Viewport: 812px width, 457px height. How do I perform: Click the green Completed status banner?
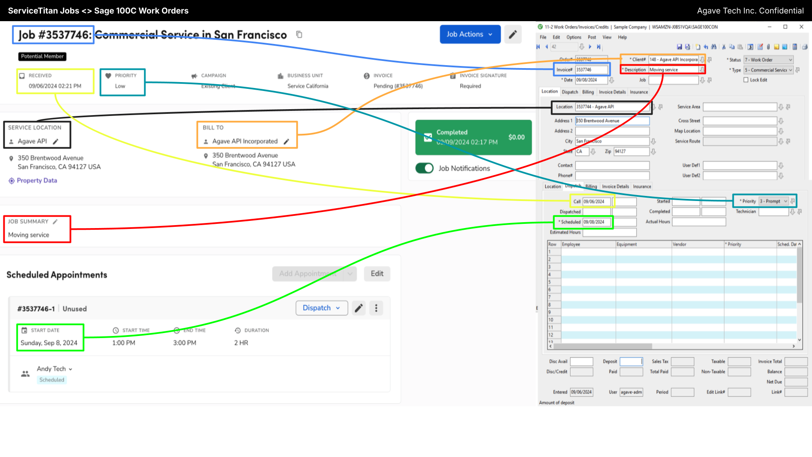473,138
